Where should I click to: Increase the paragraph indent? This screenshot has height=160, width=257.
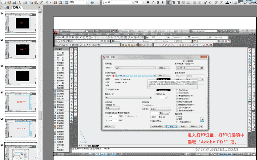point(221,2)
